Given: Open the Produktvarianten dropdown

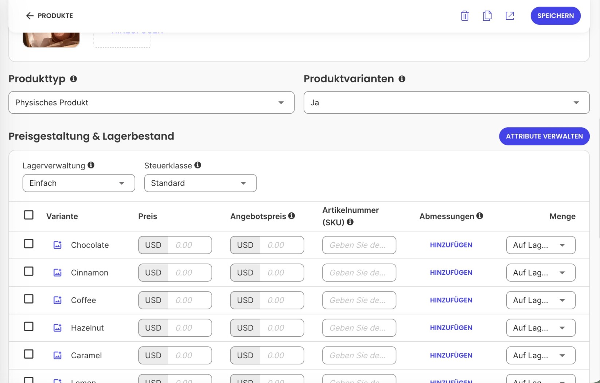Looking at the screenshot, I should 447,102.
